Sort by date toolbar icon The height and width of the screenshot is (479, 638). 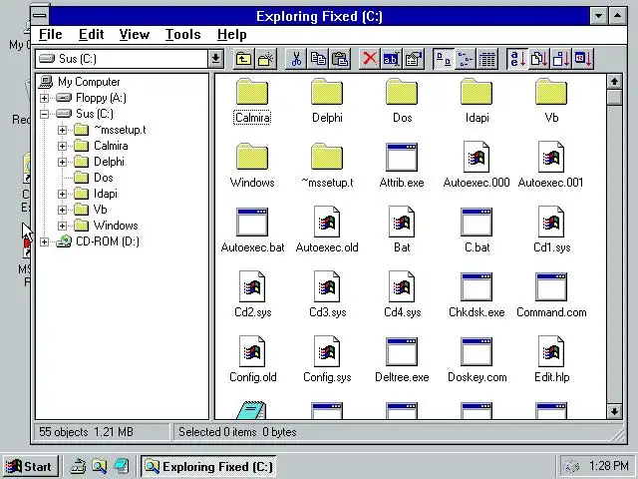coord(583,59)
